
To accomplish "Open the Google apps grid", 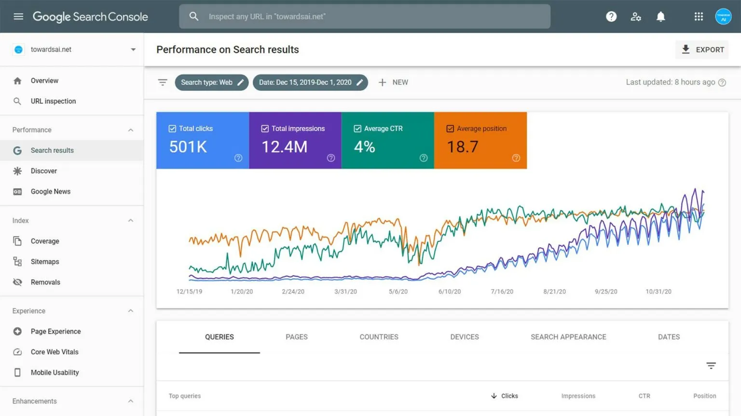I will (699, 16).
